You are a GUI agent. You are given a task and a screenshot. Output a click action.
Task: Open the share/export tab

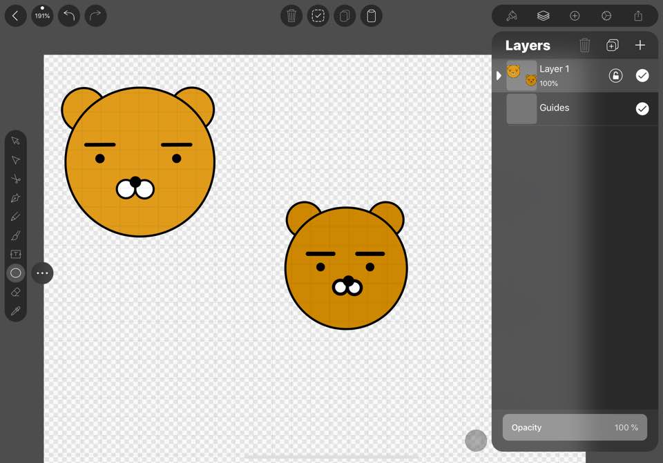(x=638, y=16)
